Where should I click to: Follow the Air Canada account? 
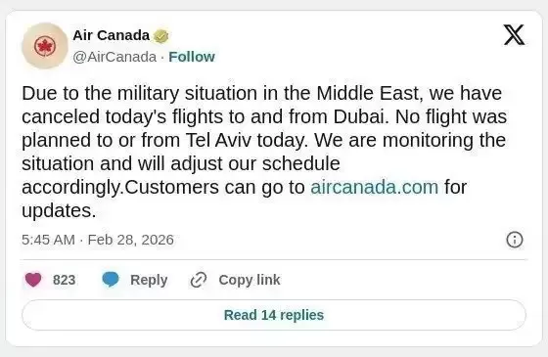192,57
